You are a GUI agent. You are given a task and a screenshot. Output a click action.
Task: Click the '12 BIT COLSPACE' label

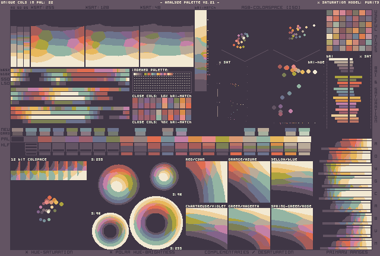point(28,159)
